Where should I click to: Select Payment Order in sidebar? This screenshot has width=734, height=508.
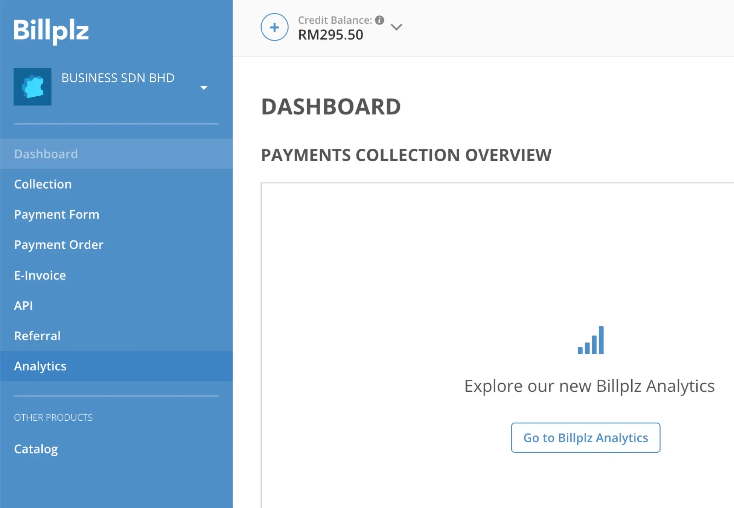(116, 245)
